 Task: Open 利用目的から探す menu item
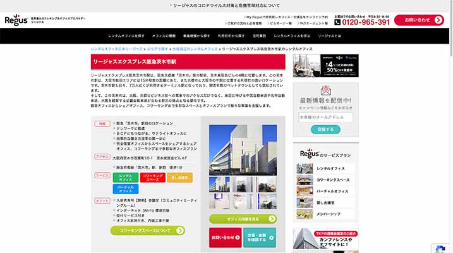(231, 36)
